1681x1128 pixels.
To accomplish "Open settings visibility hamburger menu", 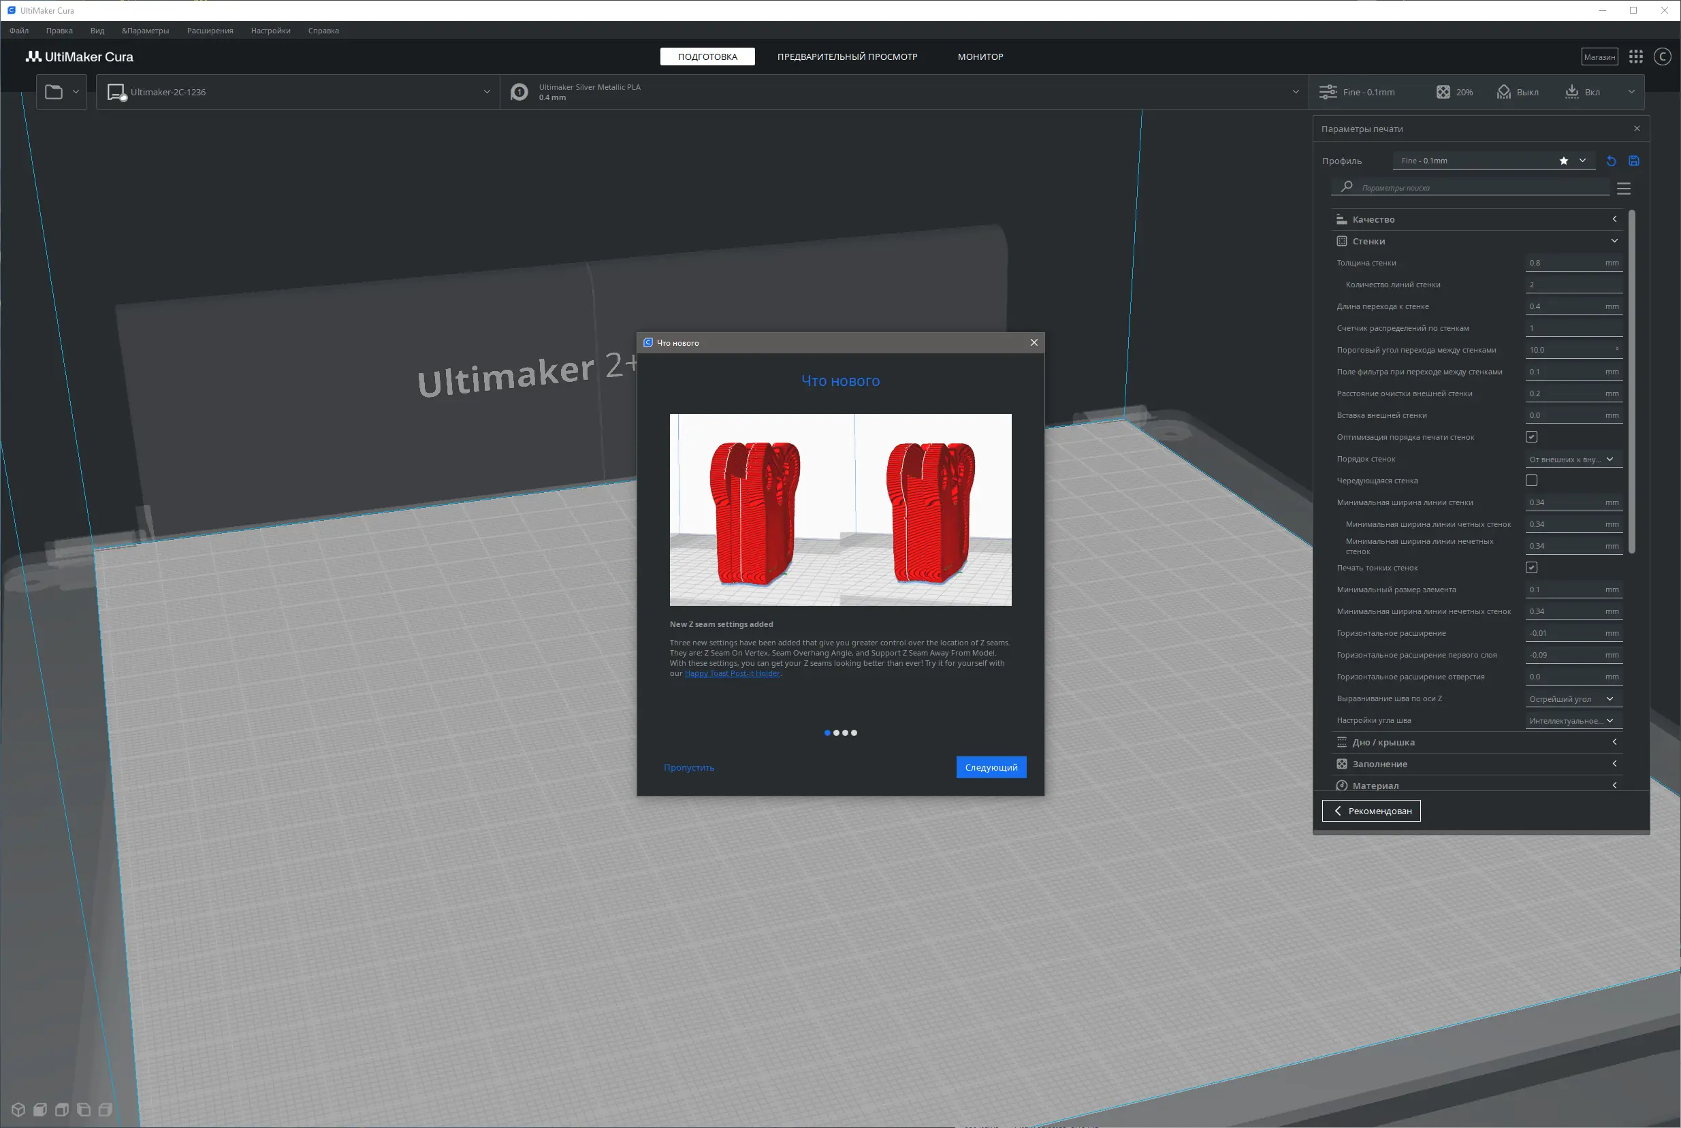I will click(1623, 189).
